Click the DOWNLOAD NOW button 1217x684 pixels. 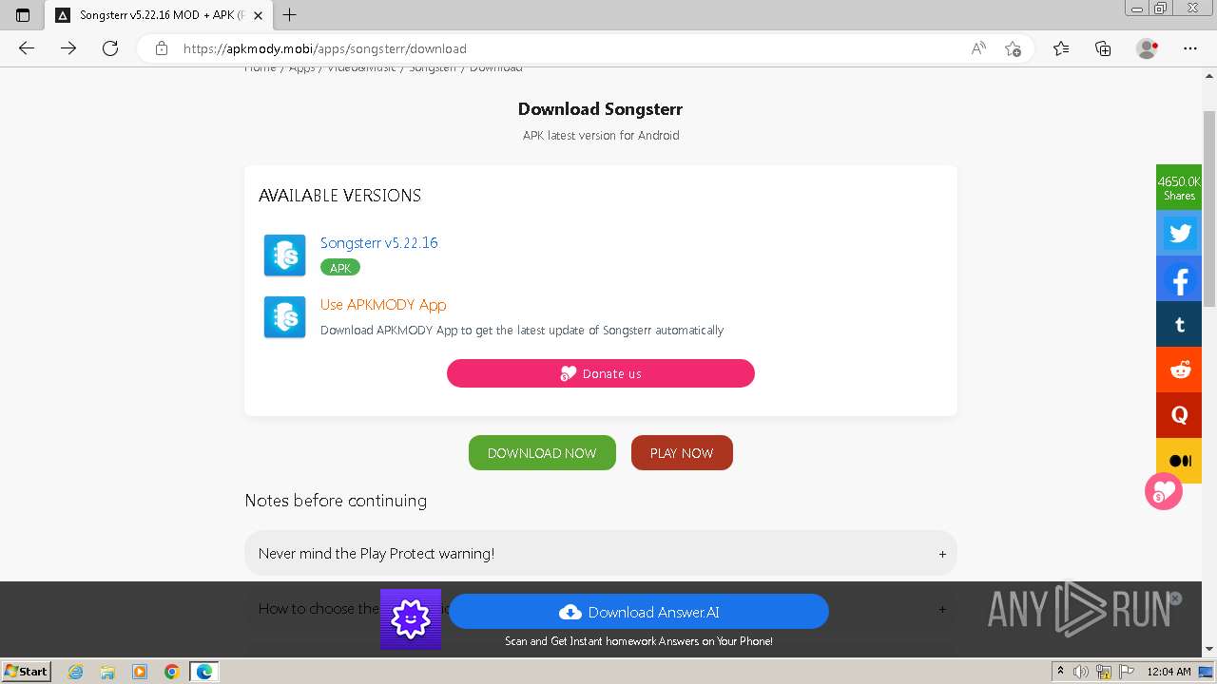(542, 453)
